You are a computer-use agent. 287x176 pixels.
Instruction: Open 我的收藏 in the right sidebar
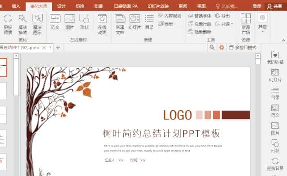pyautogui.click(x=275, y=58)
